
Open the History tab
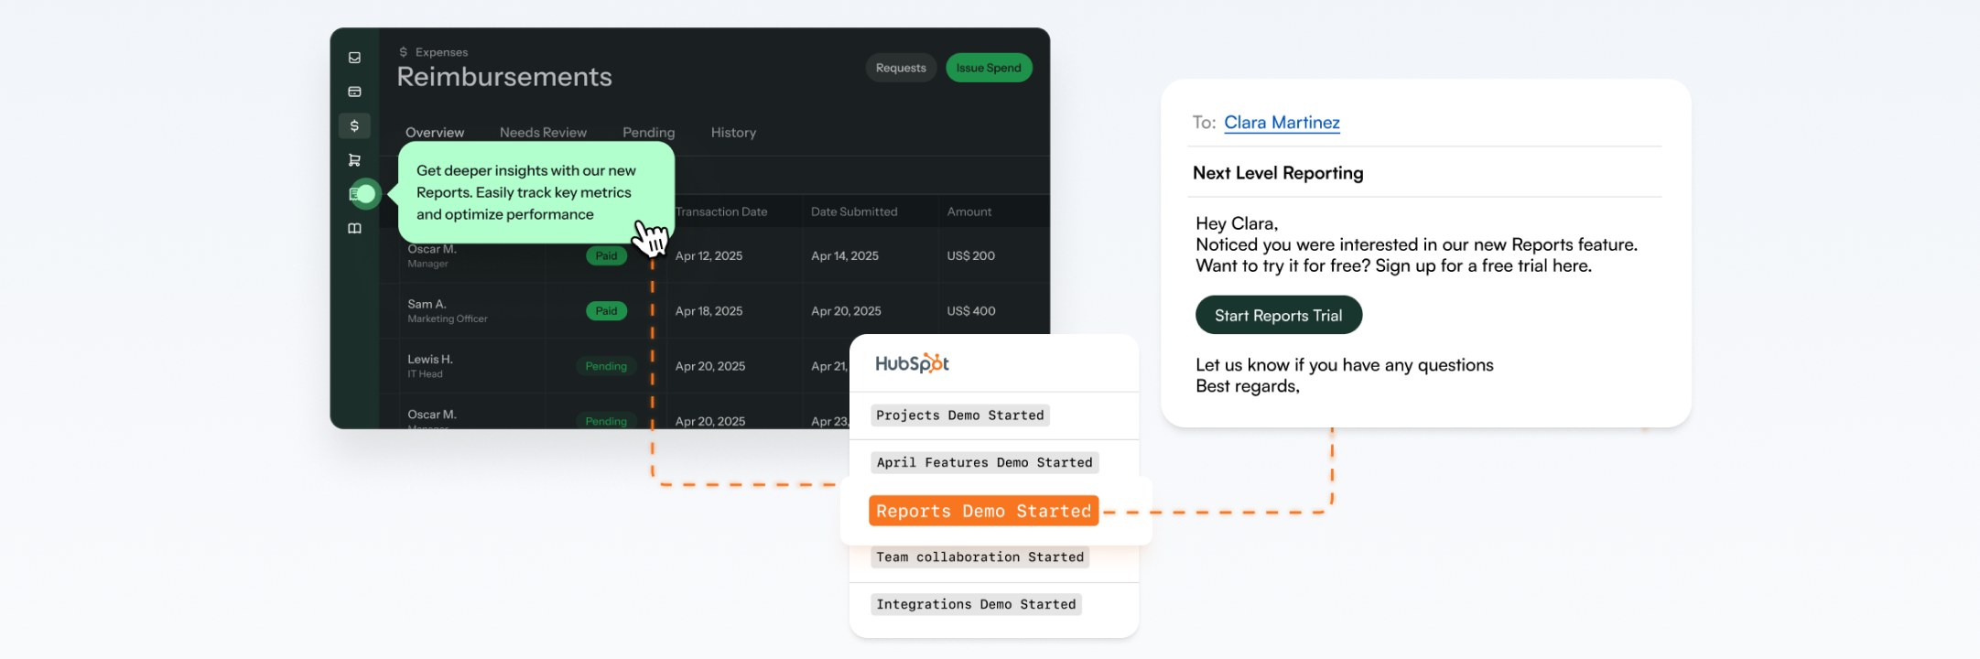733,133
